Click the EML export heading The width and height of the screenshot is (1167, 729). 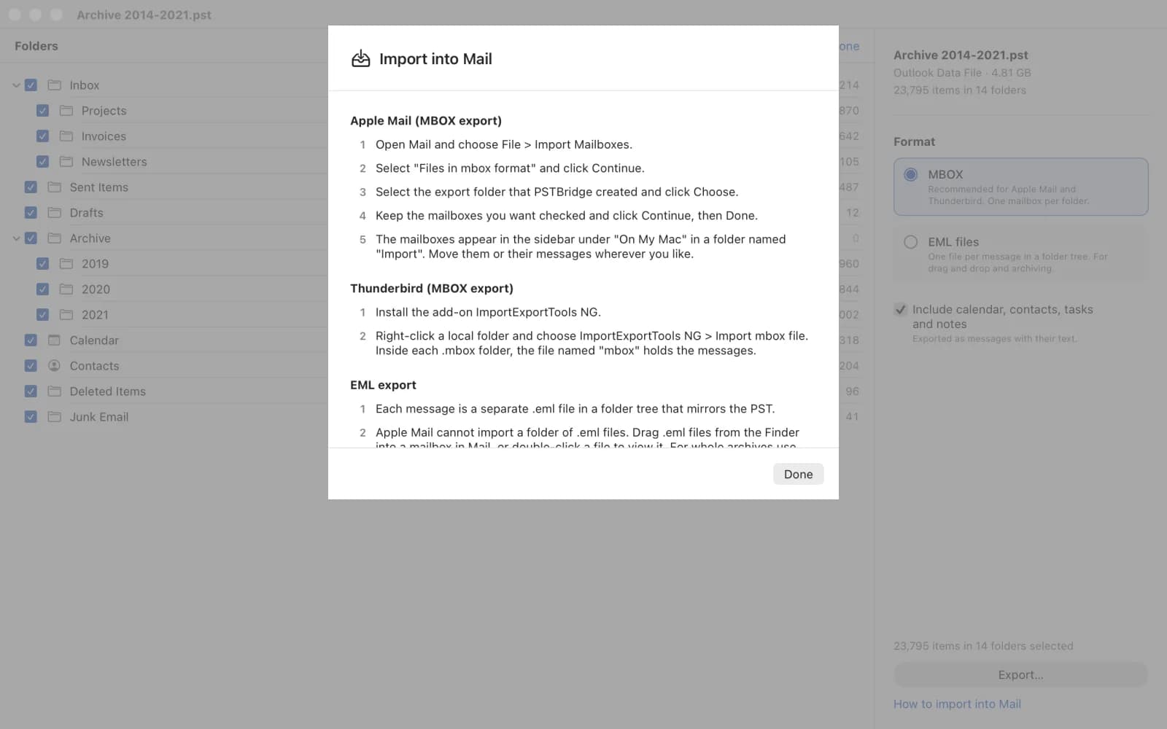[x=383, y=385]
